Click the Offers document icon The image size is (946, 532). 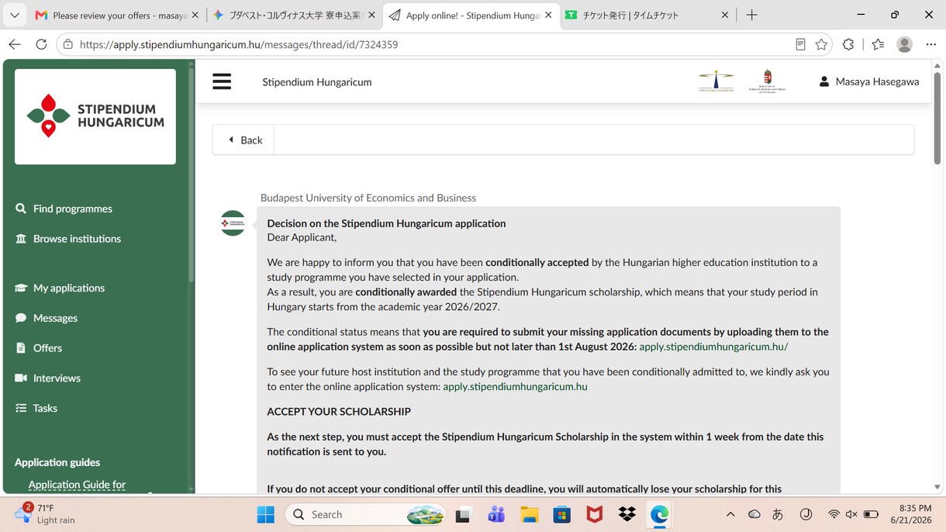pos(21,348)
